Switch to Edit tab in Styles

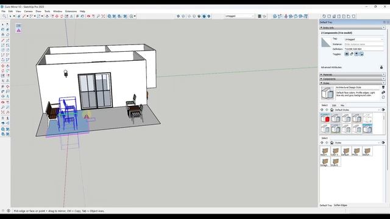pyautogui.click(x=334, y=105)
